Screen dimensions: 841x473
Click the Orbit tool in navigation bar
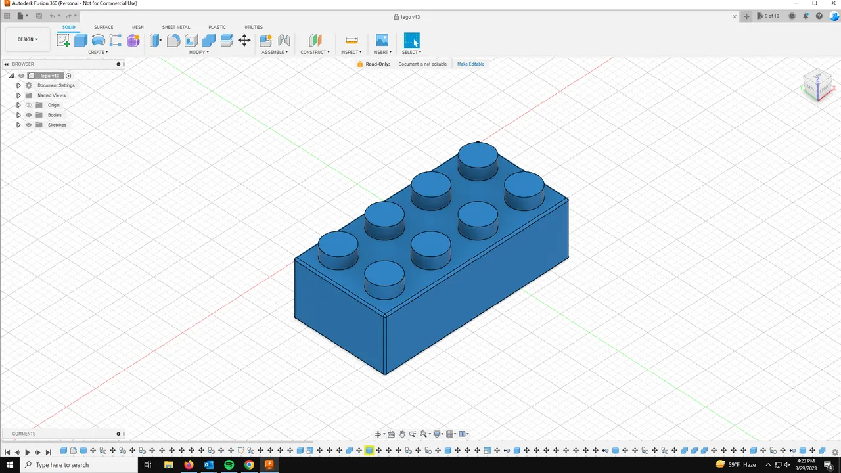coord(378,434)
